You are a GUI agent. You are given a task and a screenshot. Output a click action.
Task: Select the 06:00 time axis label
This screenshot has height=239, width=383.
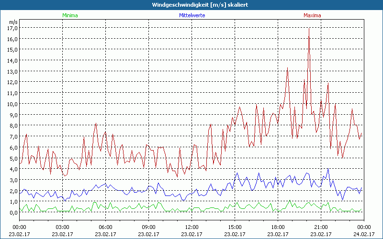tap(105, 227)
